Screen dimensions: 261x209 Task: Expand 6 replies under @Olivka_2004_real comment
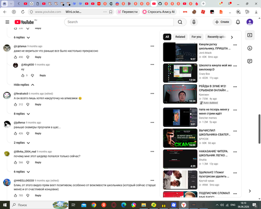pos(22,172)
